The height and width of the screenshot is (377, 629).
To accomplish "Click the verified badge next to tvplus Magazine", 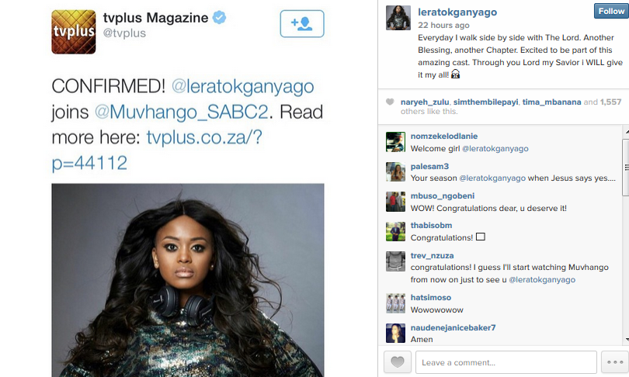I will click(x=219, y=18).
